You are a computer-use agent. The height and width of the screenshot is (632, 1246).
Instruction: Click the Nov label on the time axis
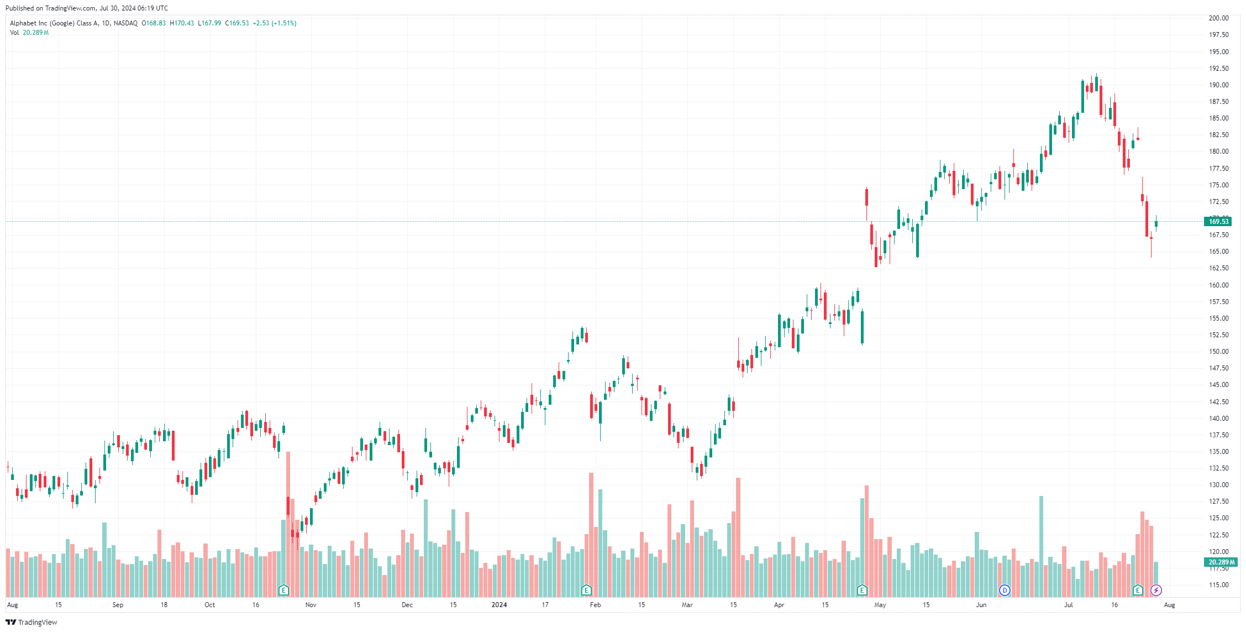pyautogui.click(x=311, y=605)
